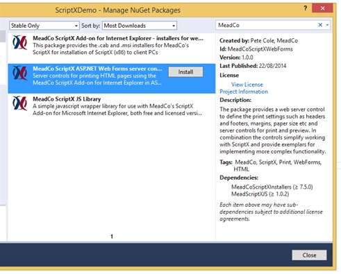Open the search box dropdown arrow
The width and height of the screenshot is (341, 274).
pos(327,25)
